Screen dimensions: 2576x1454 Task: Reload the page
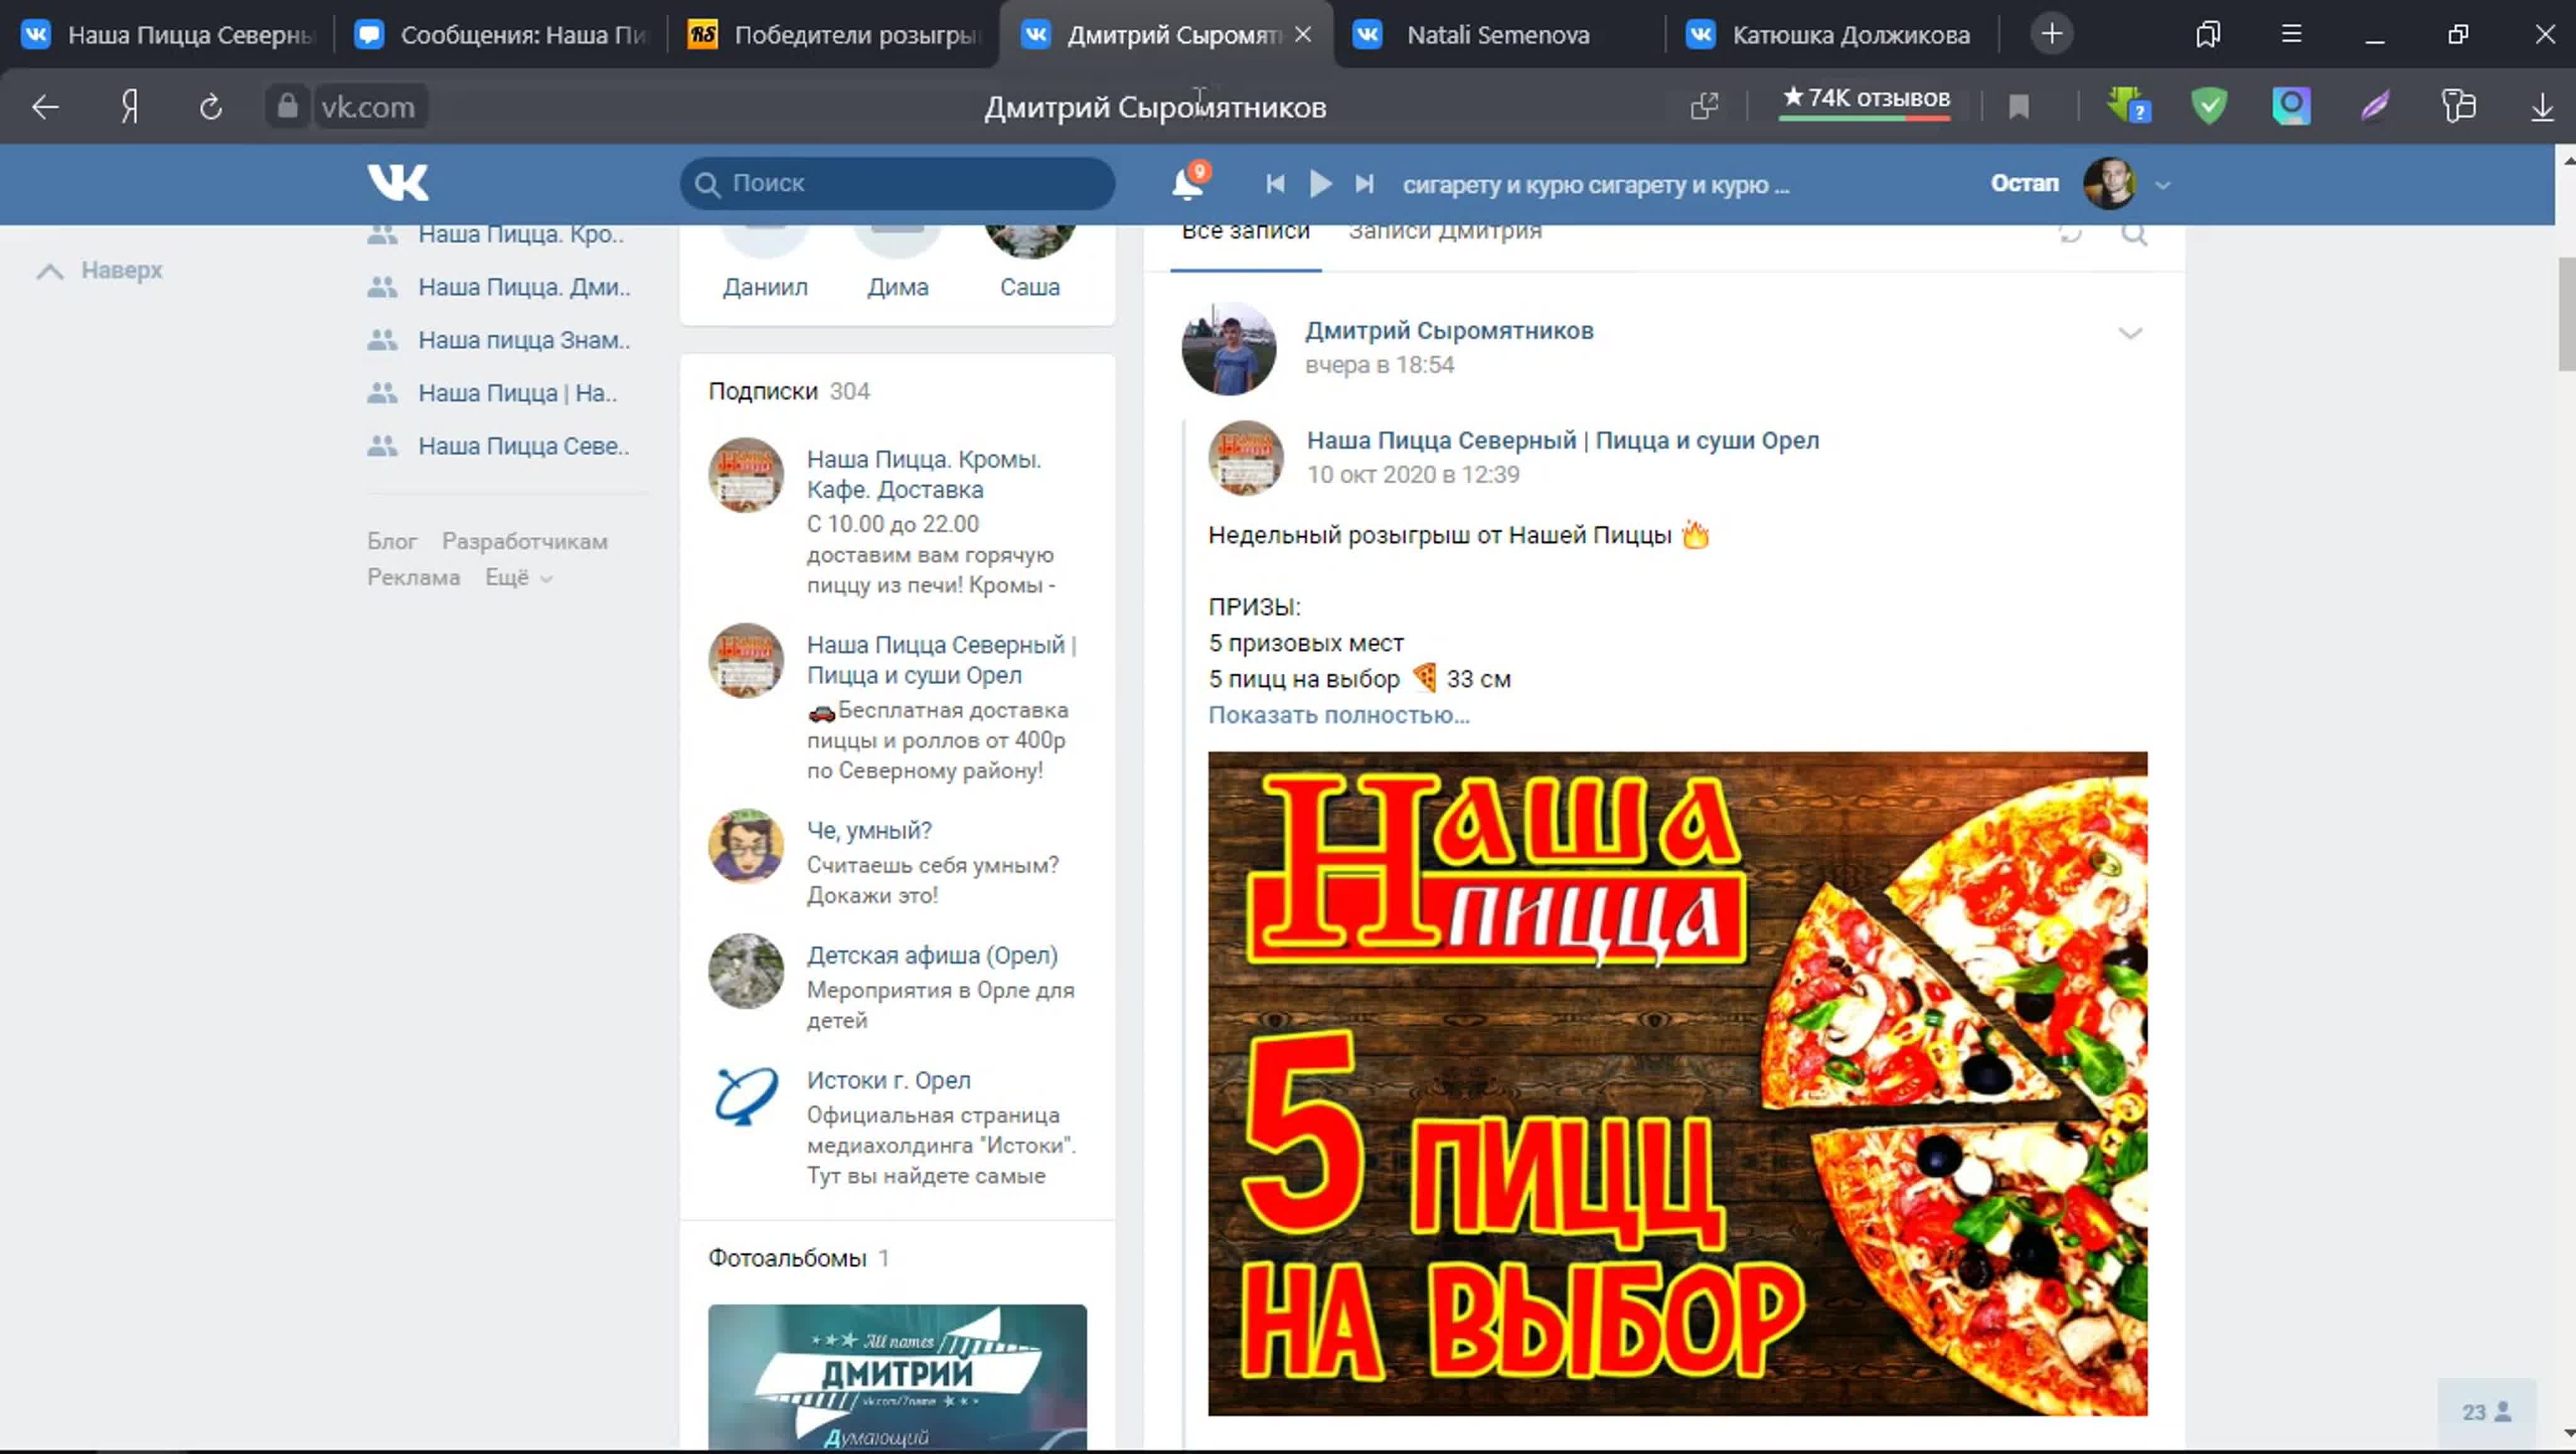tap(210, 107)
